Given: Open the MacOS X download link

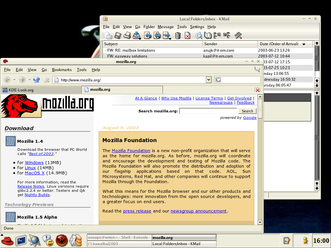Looking at the screenshot, I should [35, 173].
